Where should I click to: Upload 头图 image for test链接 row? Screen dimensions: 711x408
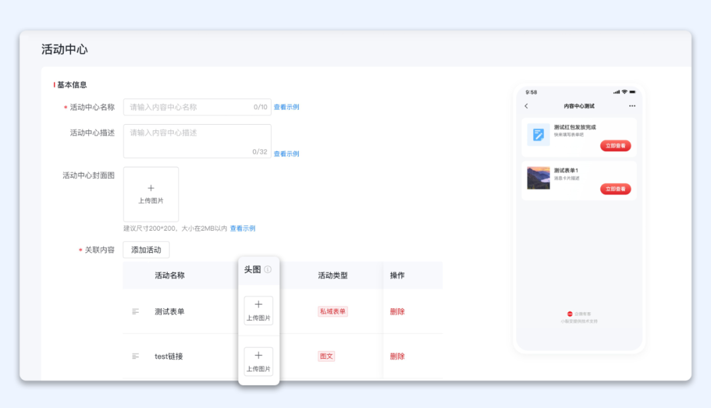coord(258,361)
